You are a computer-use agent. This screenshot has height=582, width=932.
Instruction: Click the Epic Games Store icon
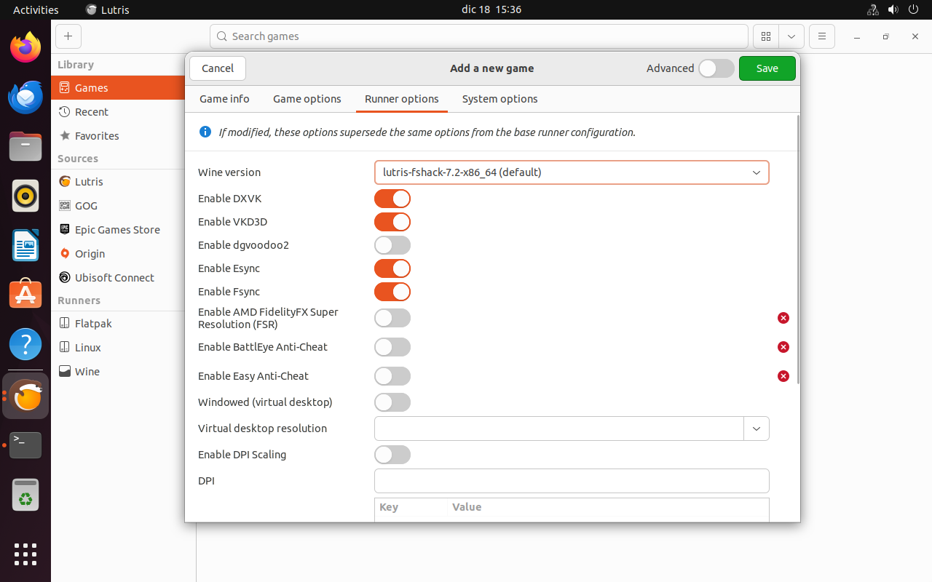click(x=64, y=230)
